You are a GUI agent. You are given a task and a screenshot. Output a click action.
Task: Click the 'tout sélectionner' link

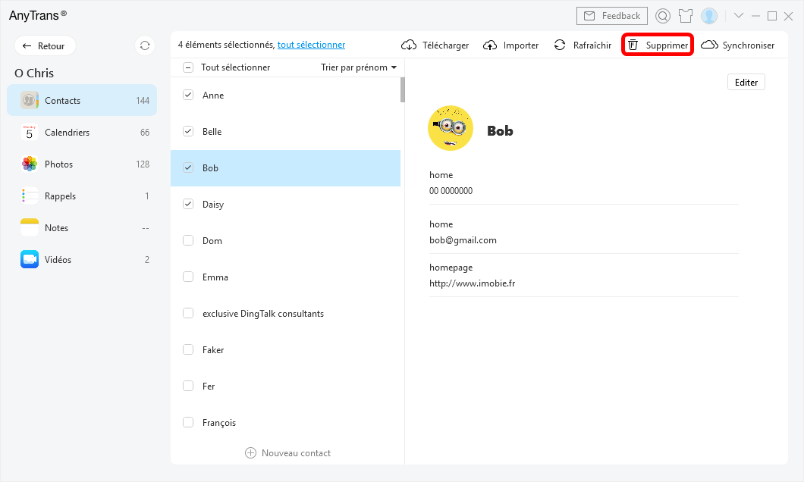pos(311,45)
